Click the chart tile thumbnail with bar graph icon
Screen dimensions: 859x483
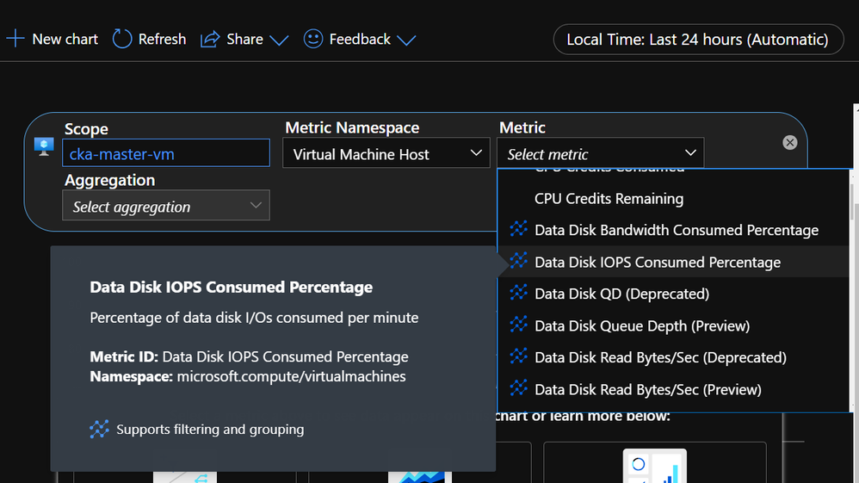coord(655,466)
